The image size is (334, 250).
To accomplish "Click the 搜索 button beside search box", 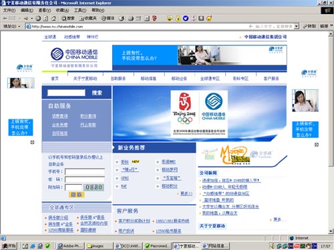I will point(97,93).
